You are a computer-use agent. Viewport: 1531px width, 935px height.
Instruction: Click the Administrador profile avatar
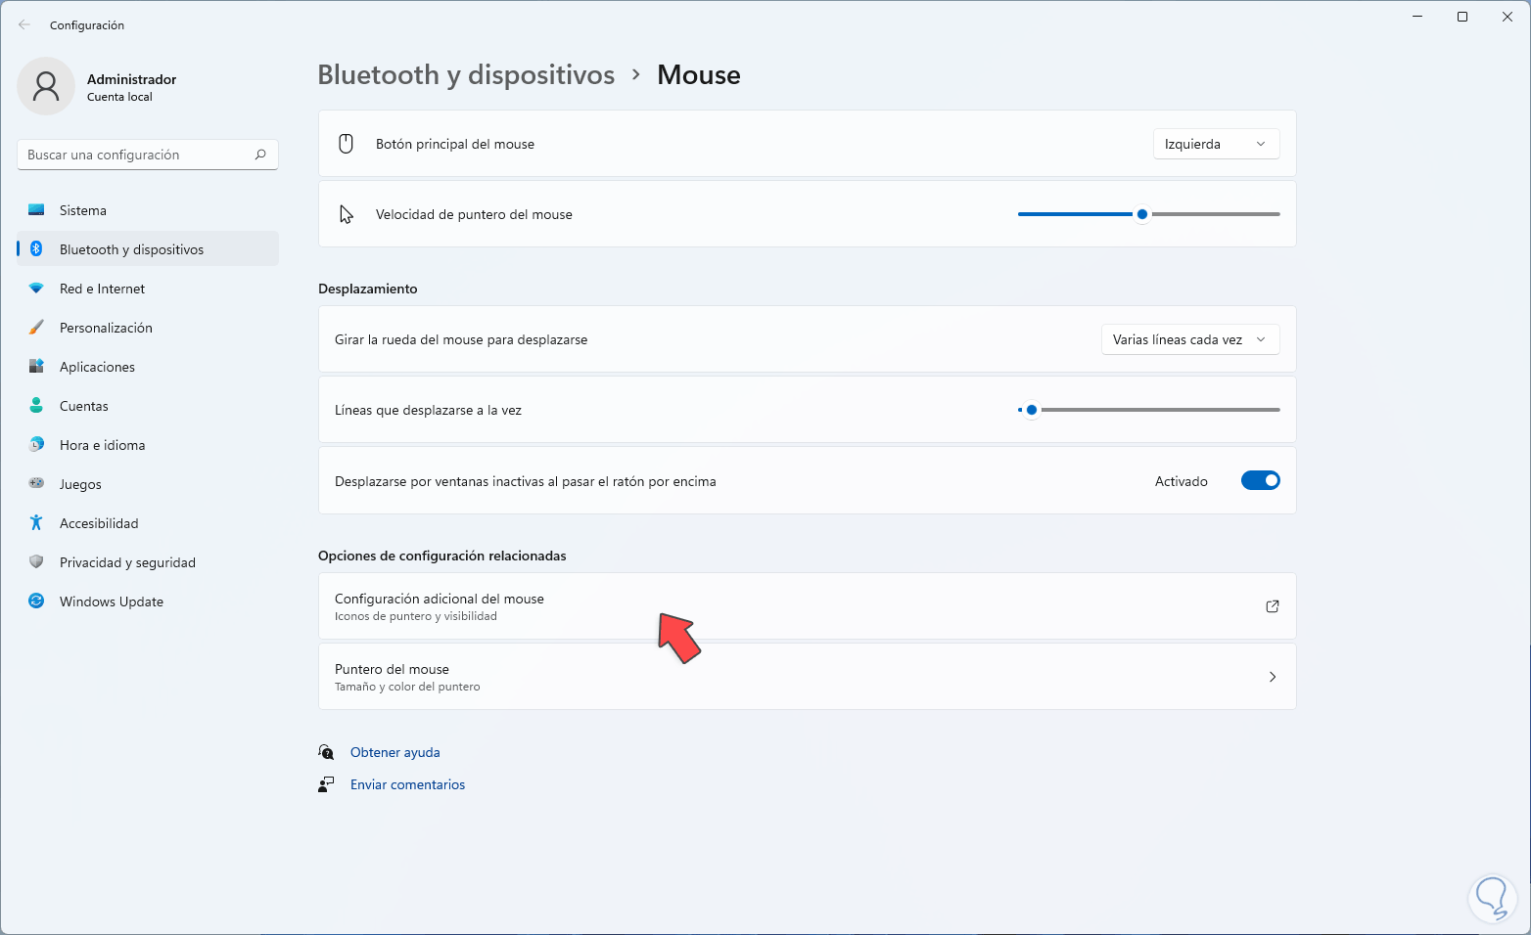(46, 86)
